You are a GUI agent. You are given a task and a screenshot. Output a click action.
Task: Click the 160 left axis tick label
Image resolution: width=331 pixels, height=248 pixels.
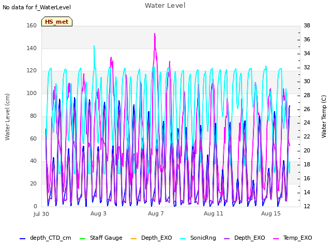click(32, 25)
